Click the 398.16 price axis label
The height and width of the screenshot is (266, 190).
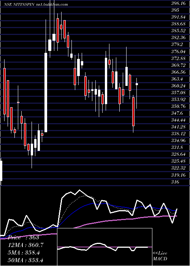[x=178, y=3]
